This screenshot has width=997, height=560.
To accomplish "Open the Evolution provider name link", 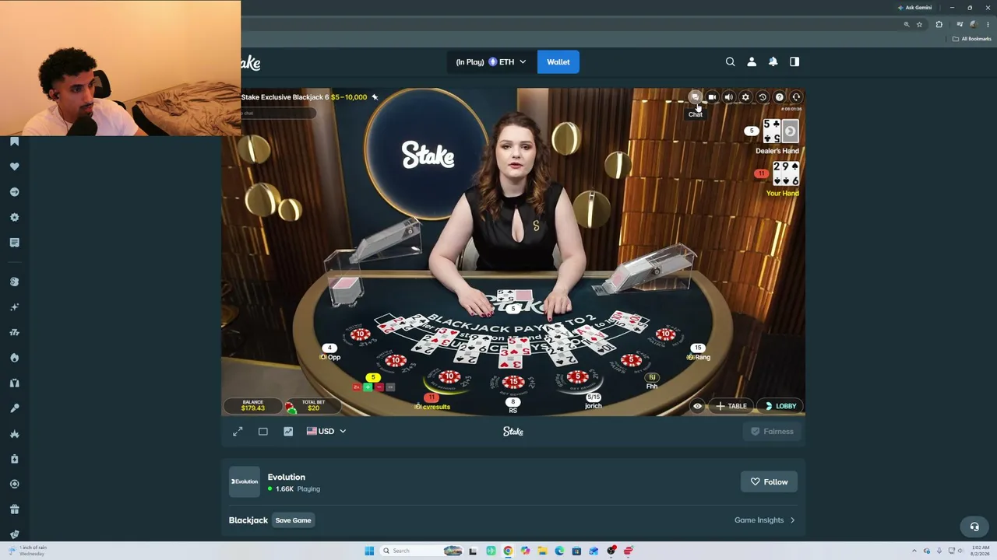I will [x=286, y=477].
